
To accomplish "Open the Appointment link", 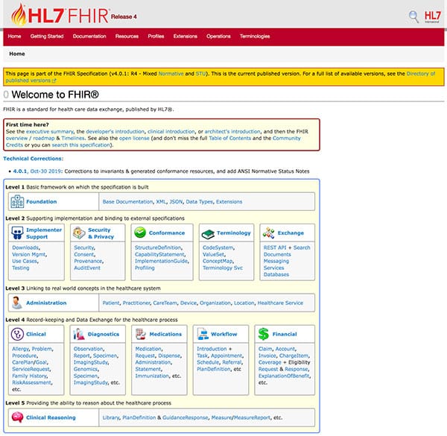I will (x=226, y=356).
